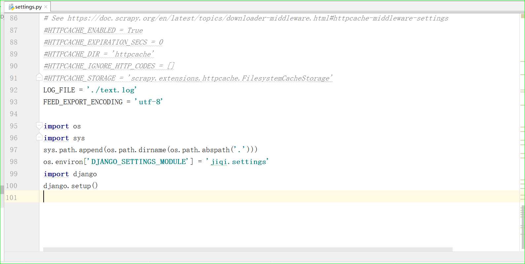Click the 'jiqi.settings' string value
The image size is (525, 264).
237,162
